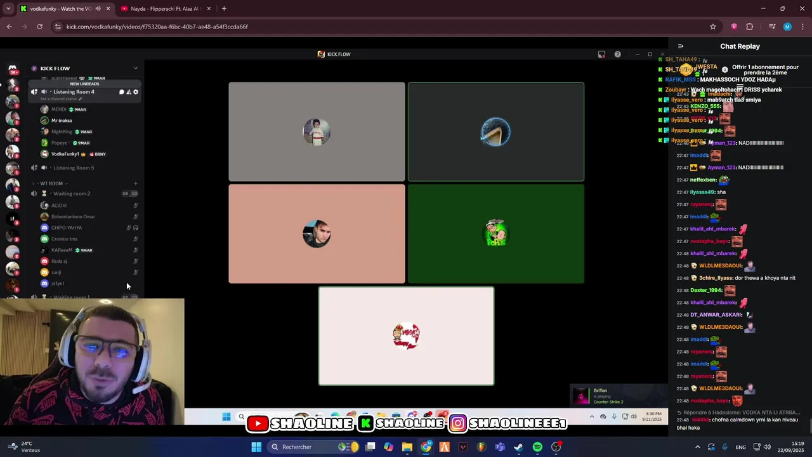Click the NEW UNREADS banner
Image resolution: width=812 pixels, height=457 pixels.
(84, 84)
